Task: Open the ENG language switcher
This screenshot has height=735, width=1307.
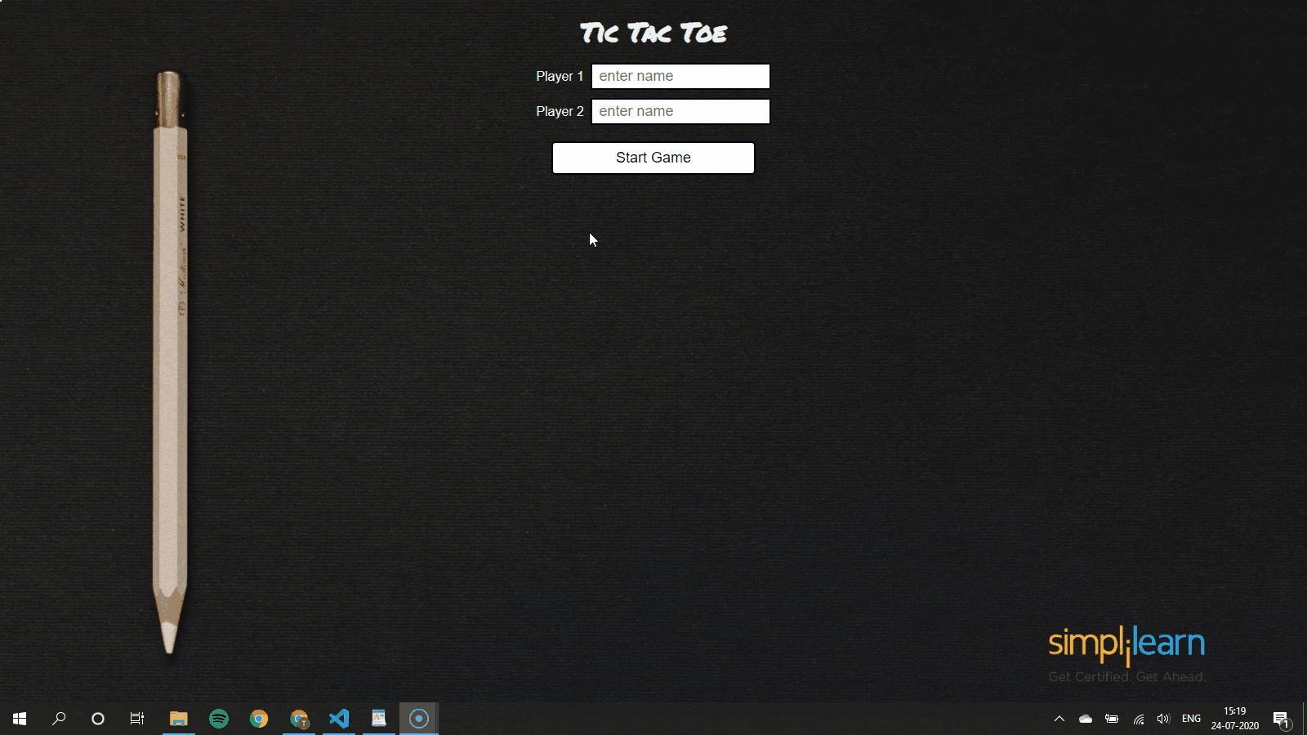Action: (1191, 719)
